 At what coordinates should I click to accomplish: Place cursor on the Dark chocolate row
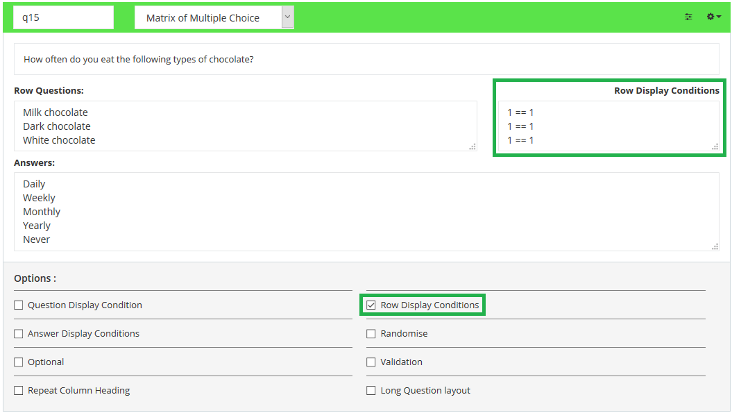(57, 126)
